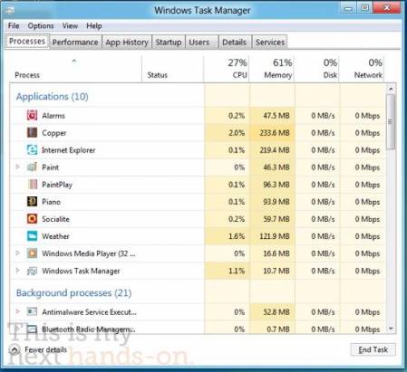The image size is (407, 372).
Task: Sort by the CPU column header
Action: coord(227,68)
